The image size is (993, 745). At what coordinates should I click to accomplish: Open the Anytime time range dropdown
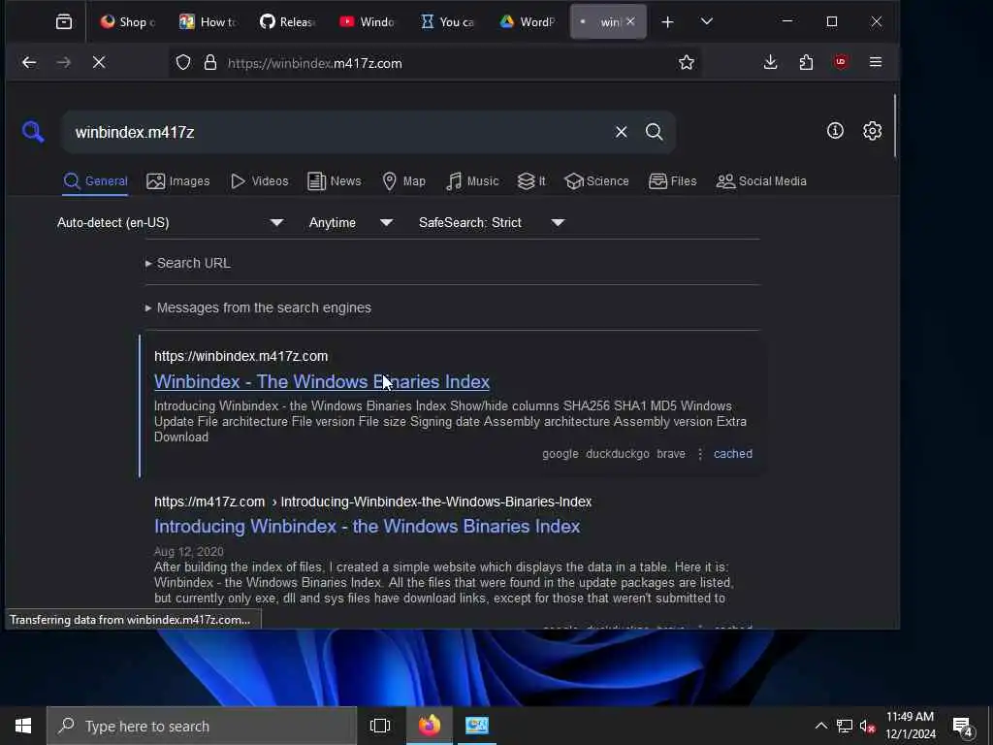351,222
